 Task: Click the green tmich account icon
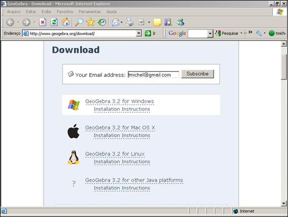point(271,34)
